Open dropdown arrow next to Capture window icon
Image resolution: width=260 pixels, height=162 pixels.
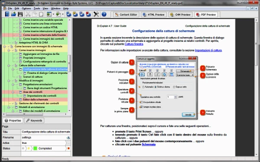[53, 14]
